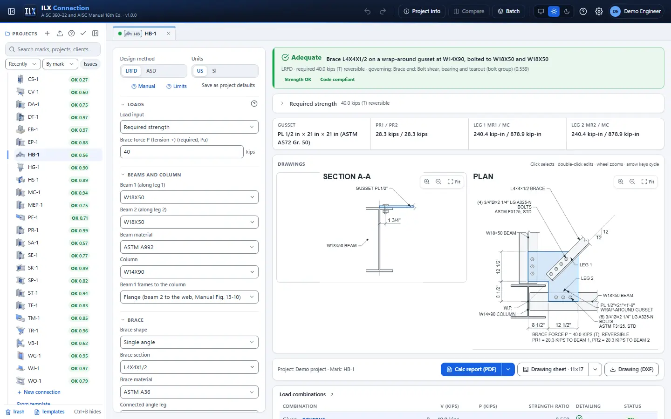The image size is (671, 419).
Task: Add new project with plus icon
Action: pos(47,34)
